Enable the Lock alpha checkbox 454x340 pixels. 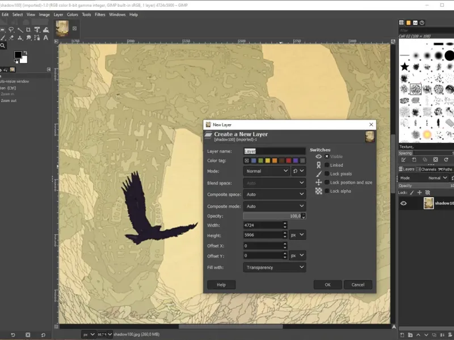point(327,191)
